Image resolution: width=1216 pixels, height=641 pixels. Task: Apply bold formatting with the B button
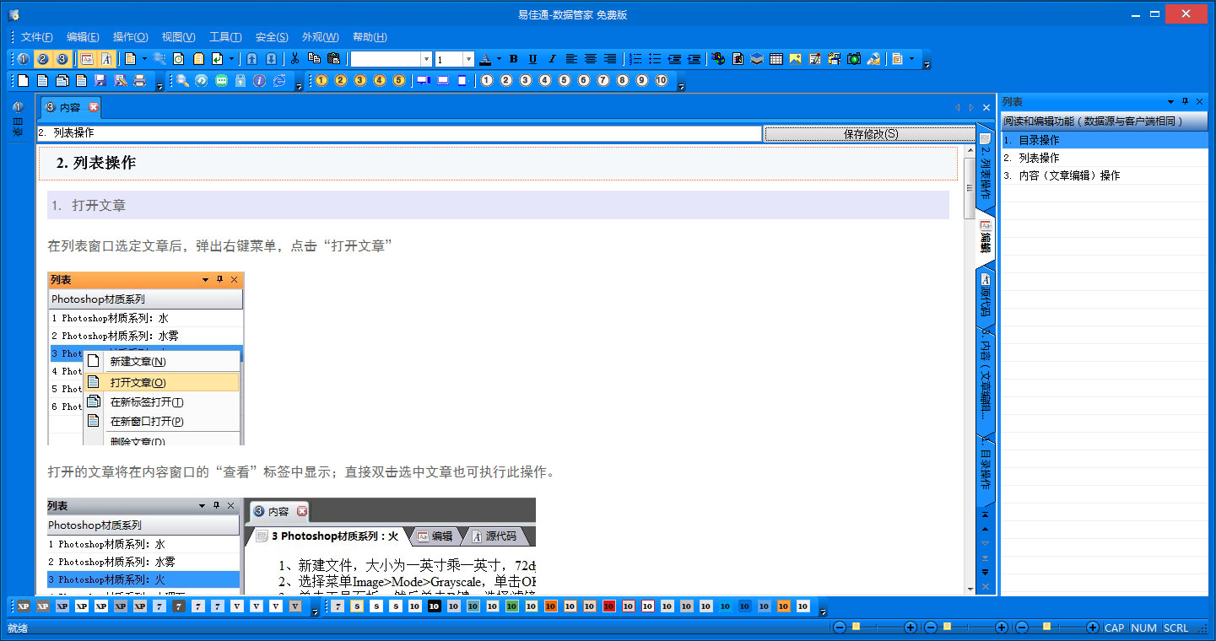514,59
